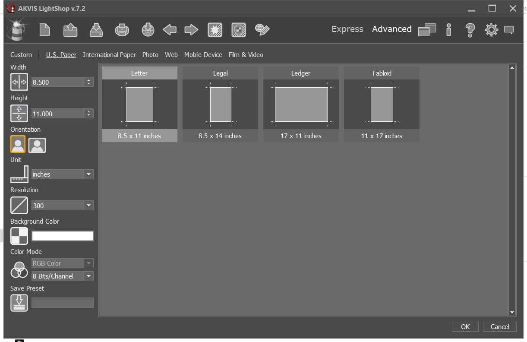Screen dimensions: 527x342
Task: Switch to Advanced mode
Action: pos(391,29)
